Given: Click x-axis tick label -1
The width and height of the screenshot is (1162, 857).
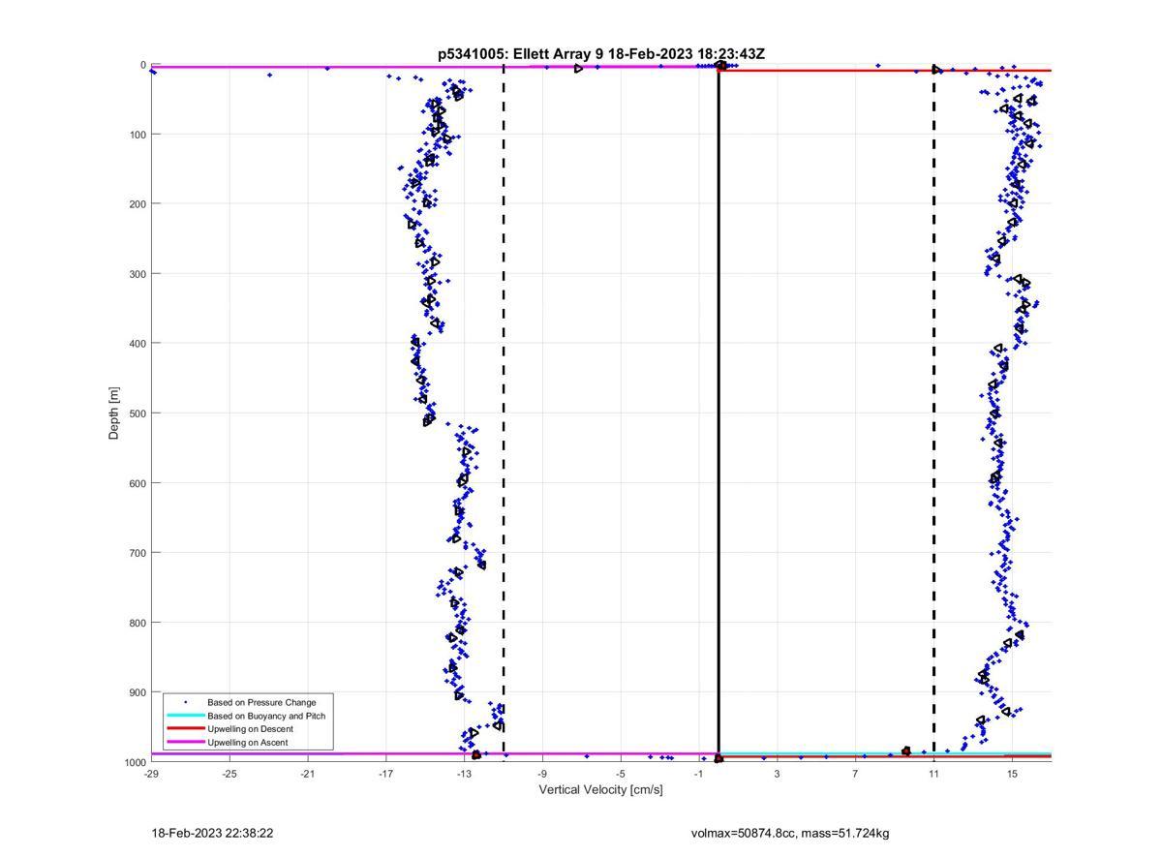Looking at the screenshot, I should [x=699, y=774].
